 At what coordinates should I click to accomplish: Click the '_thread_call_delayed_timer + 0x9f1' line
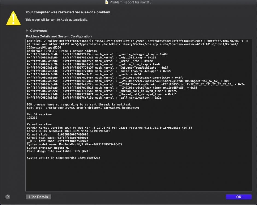tap(102, 94)
